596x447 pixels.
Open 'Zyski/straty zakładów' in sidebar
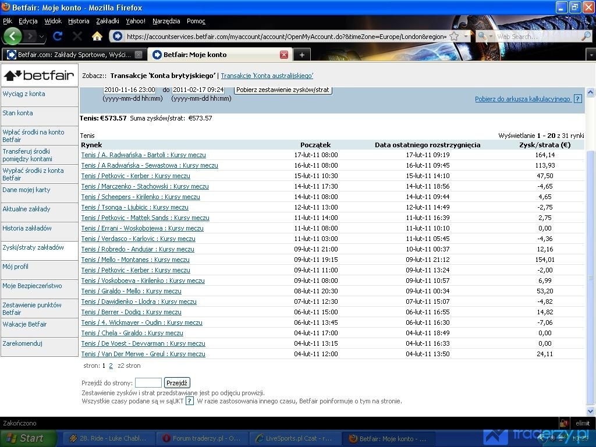click(33, 247)
